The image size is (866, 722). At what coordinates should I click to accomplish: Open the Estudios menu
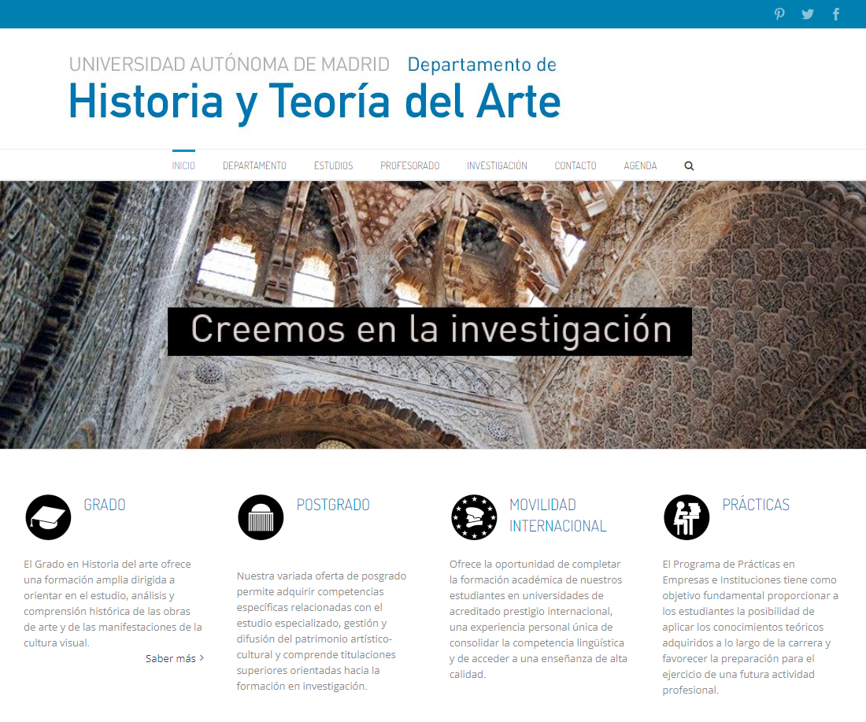click(333, 165)
